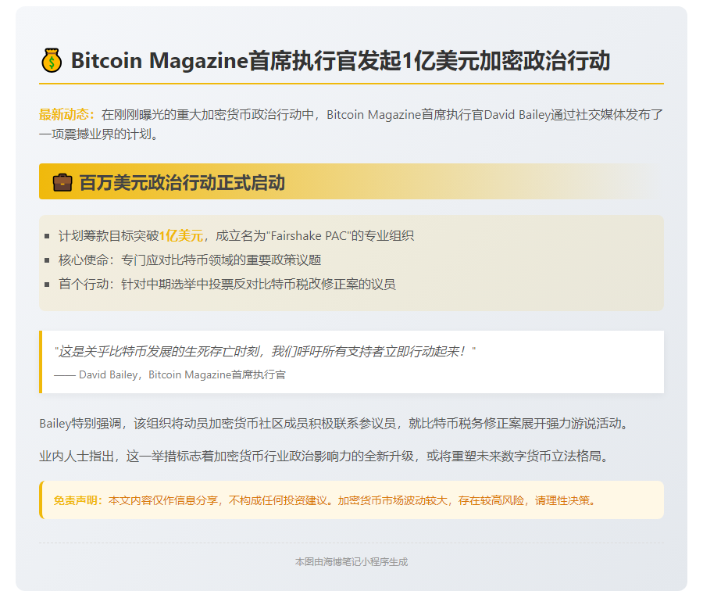Viewport: 703px width, 616px height.
Task: Click highlighted '1亿美元' in first bullet
Action: point(181,236)
